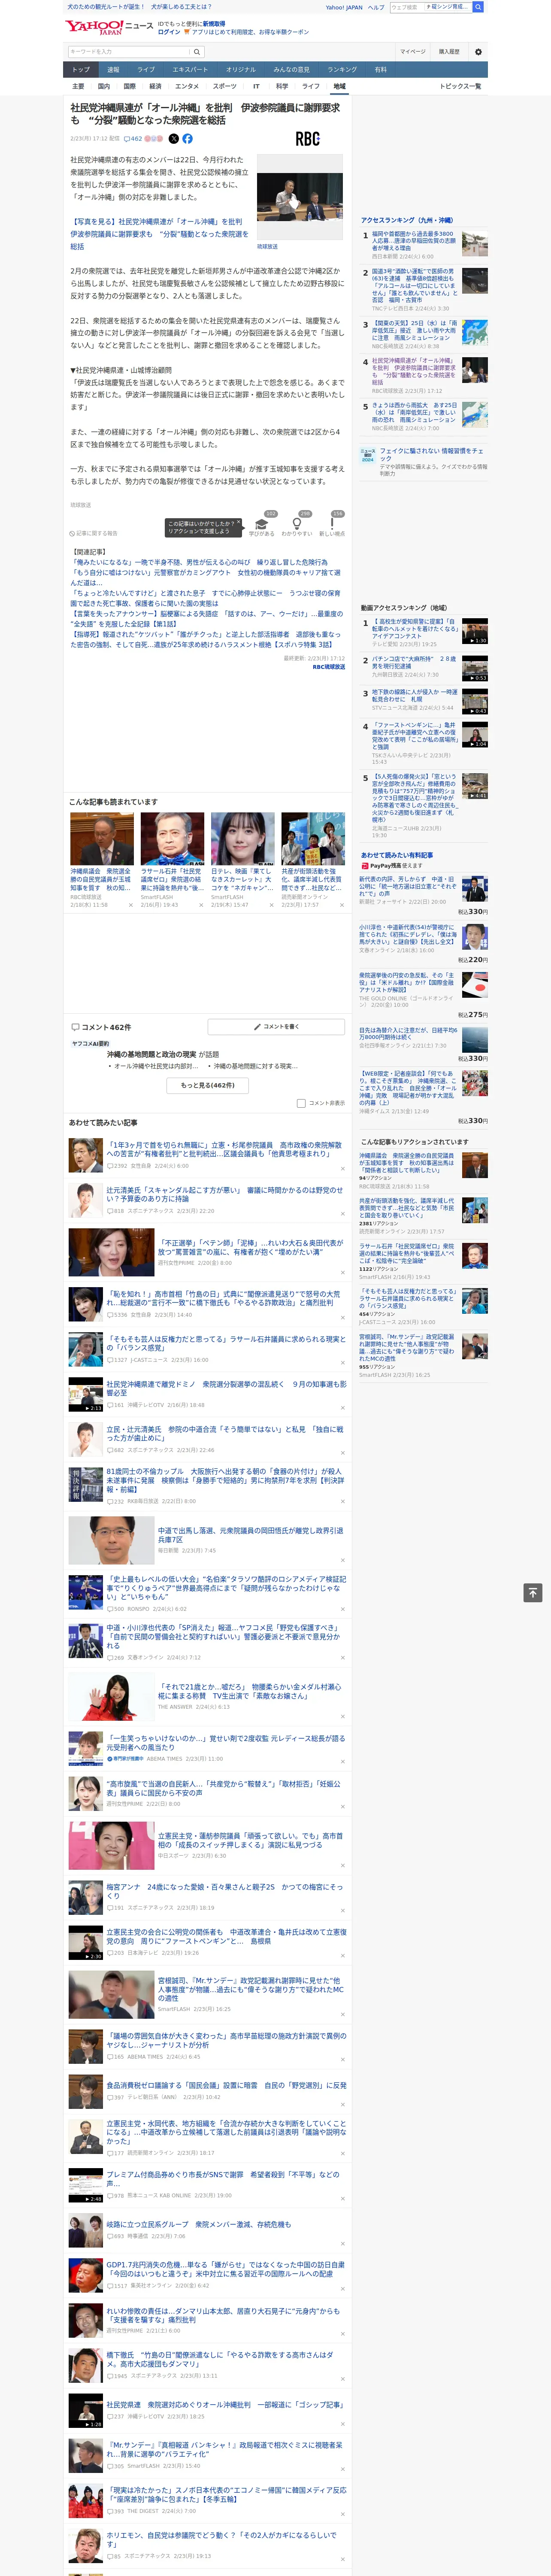Dismiss the 沖縄県議会 recommended card with its X
551x2576 pixels.
point(130,905)
